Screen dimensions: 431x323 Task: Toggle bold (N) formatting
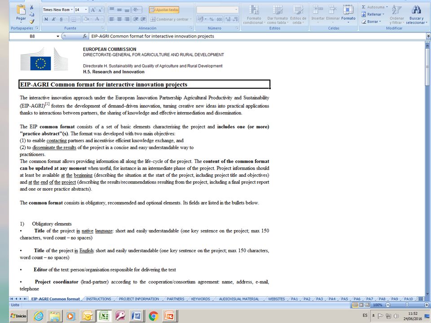(46, 19)
